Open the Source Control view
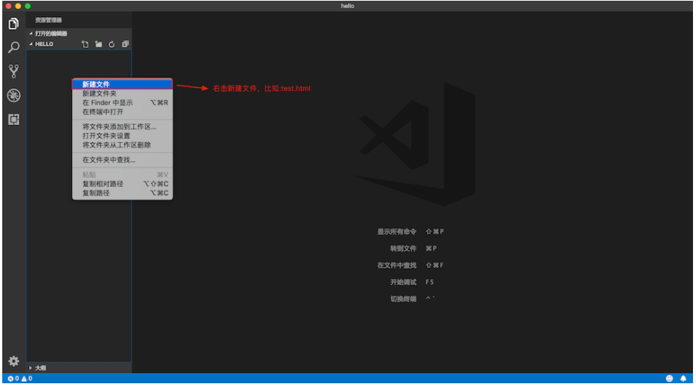This screenshot has width=696, height=387. point(13,71)
